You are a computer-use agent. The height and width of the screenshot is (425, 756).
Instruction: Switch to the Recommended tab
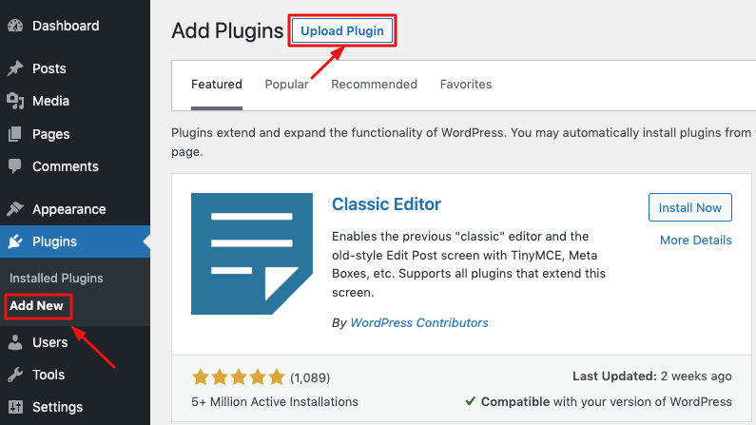[374, 85]
